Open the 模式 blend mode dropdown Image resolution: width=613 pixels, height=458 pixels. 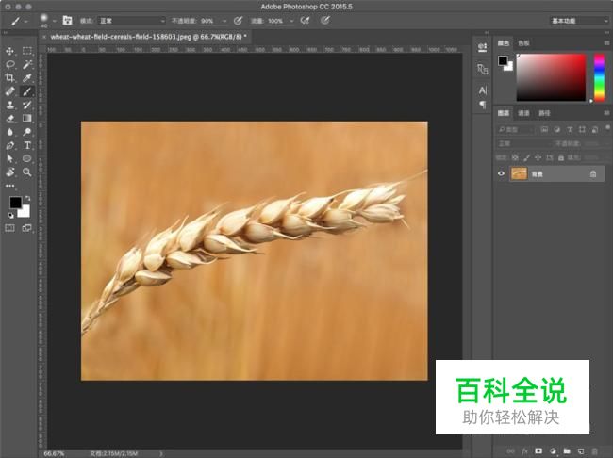point(132,20)
